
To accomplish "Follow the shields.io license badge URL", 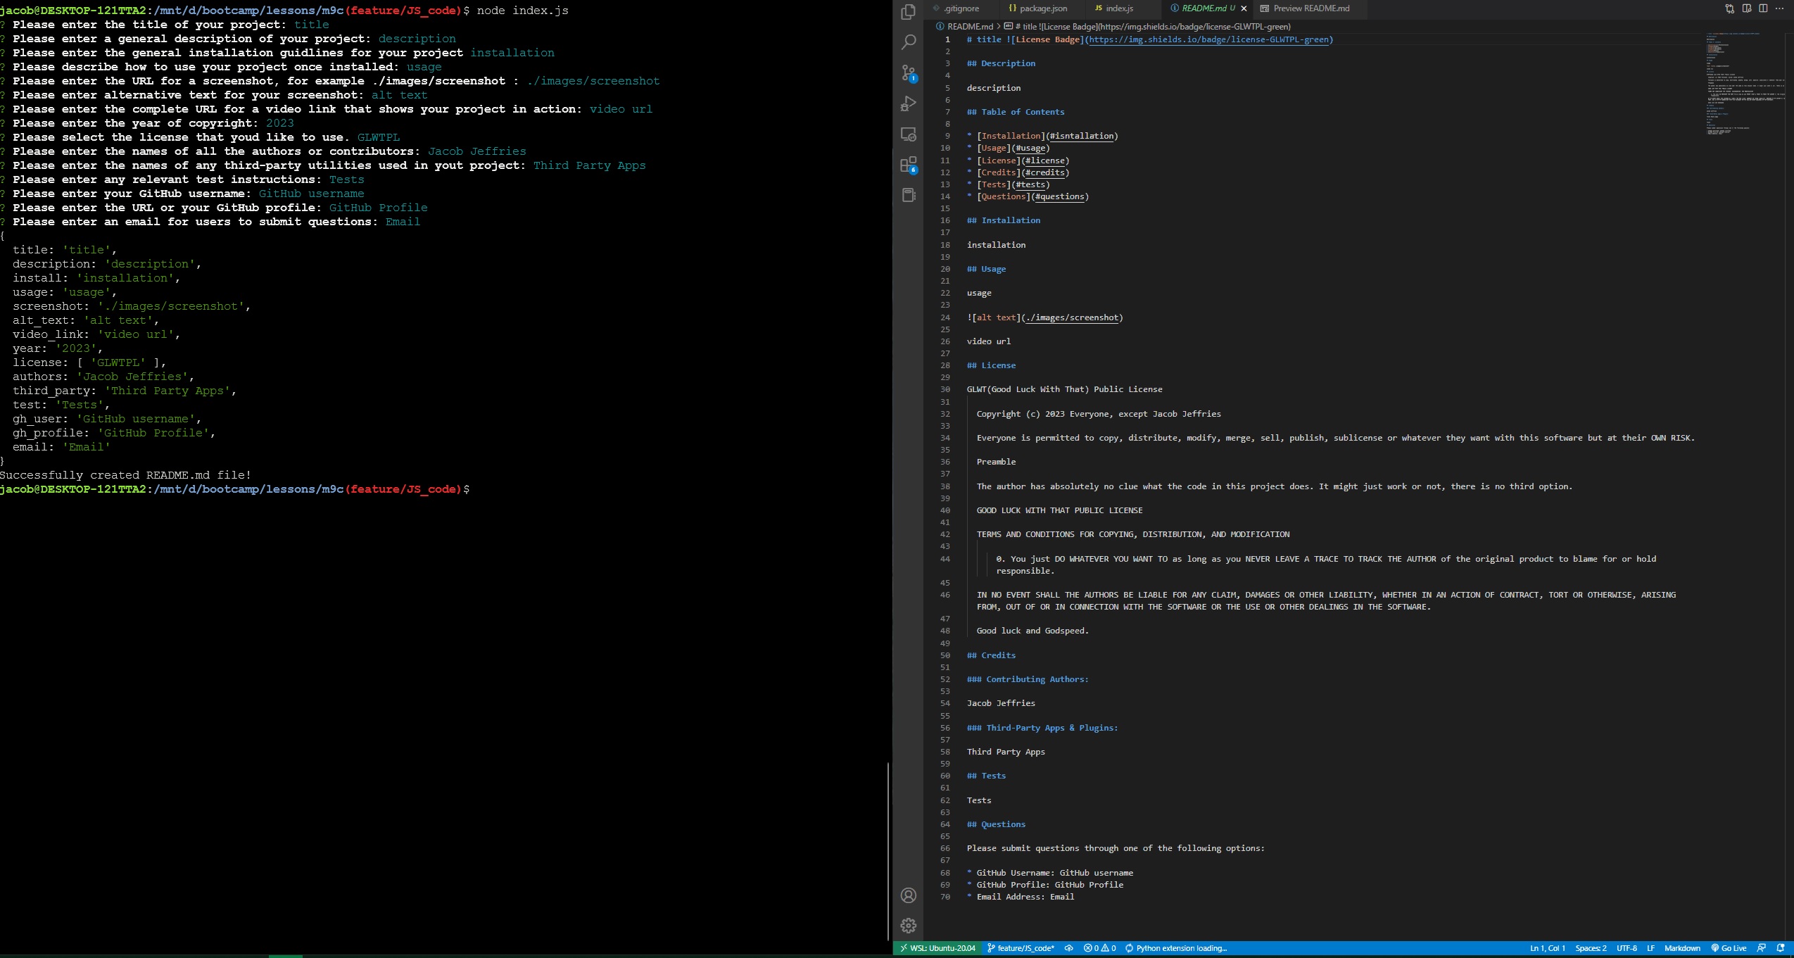I will tap(1209, 39).
